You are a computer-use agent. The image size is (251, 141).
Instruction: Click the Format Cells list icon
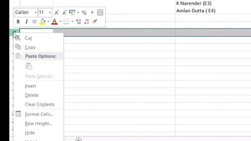click(18, 114)
